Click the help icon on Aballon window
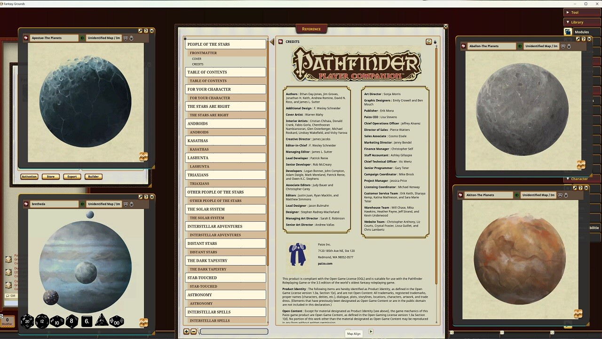The width and height of the screenshot is (602, 339). (584, 39)
